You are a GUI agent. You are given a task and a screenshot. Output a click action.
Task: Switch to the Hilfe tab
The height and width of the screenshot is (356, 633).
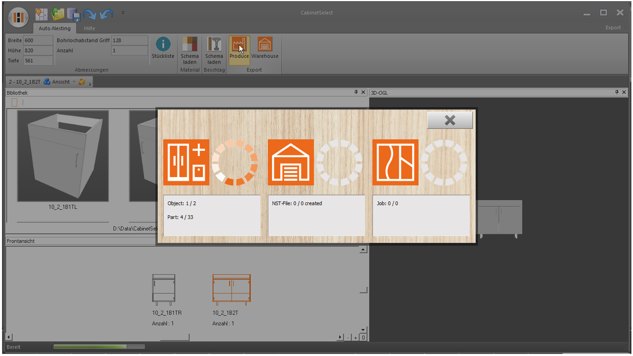(89, 28)
